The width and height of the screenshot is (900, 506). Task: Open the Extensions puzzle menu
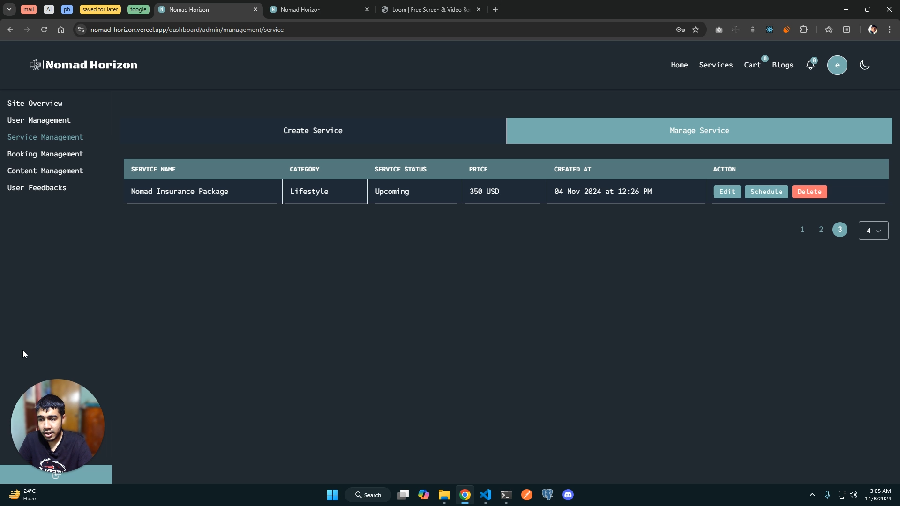804,30
